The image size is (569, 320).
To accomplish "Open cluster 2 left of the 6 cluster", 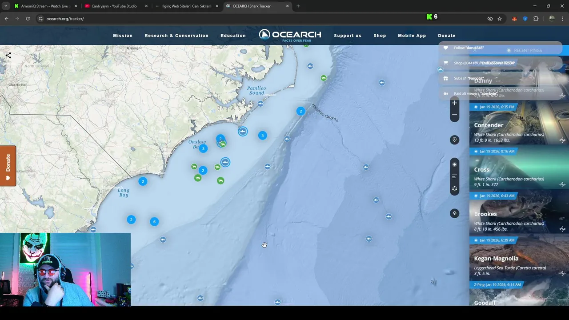I will [x=131, y=220].
